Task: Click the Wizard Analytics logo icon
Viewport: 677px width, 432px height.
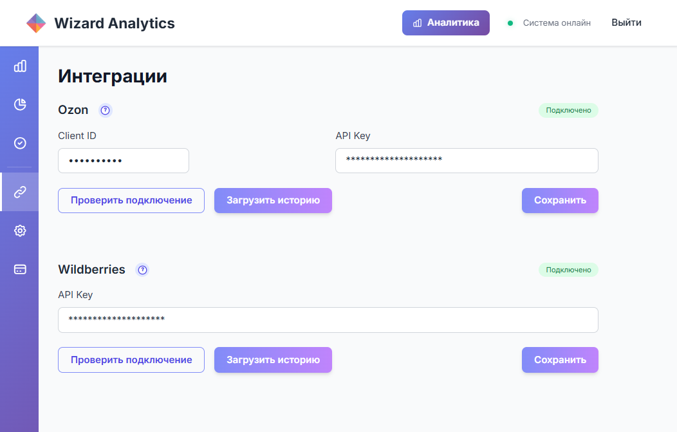Action: coord(35,23)
